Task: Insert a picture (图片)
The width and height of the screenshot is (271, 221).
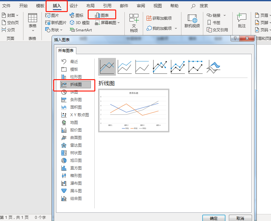Action: 52,16
